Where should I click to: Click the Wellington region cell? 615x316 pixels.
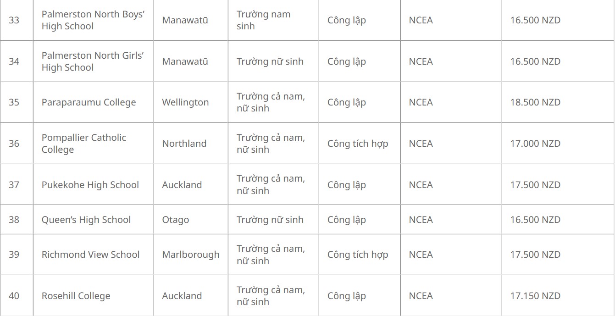[x=185, y=102]
